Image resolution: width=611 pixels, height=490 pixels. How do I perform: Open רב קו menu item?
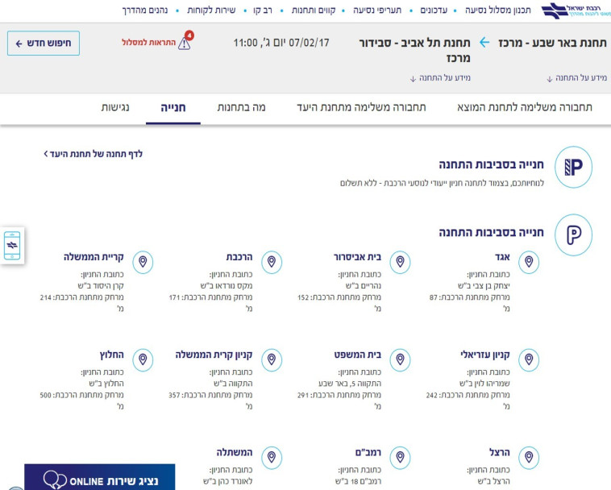[x=263, y=10]
